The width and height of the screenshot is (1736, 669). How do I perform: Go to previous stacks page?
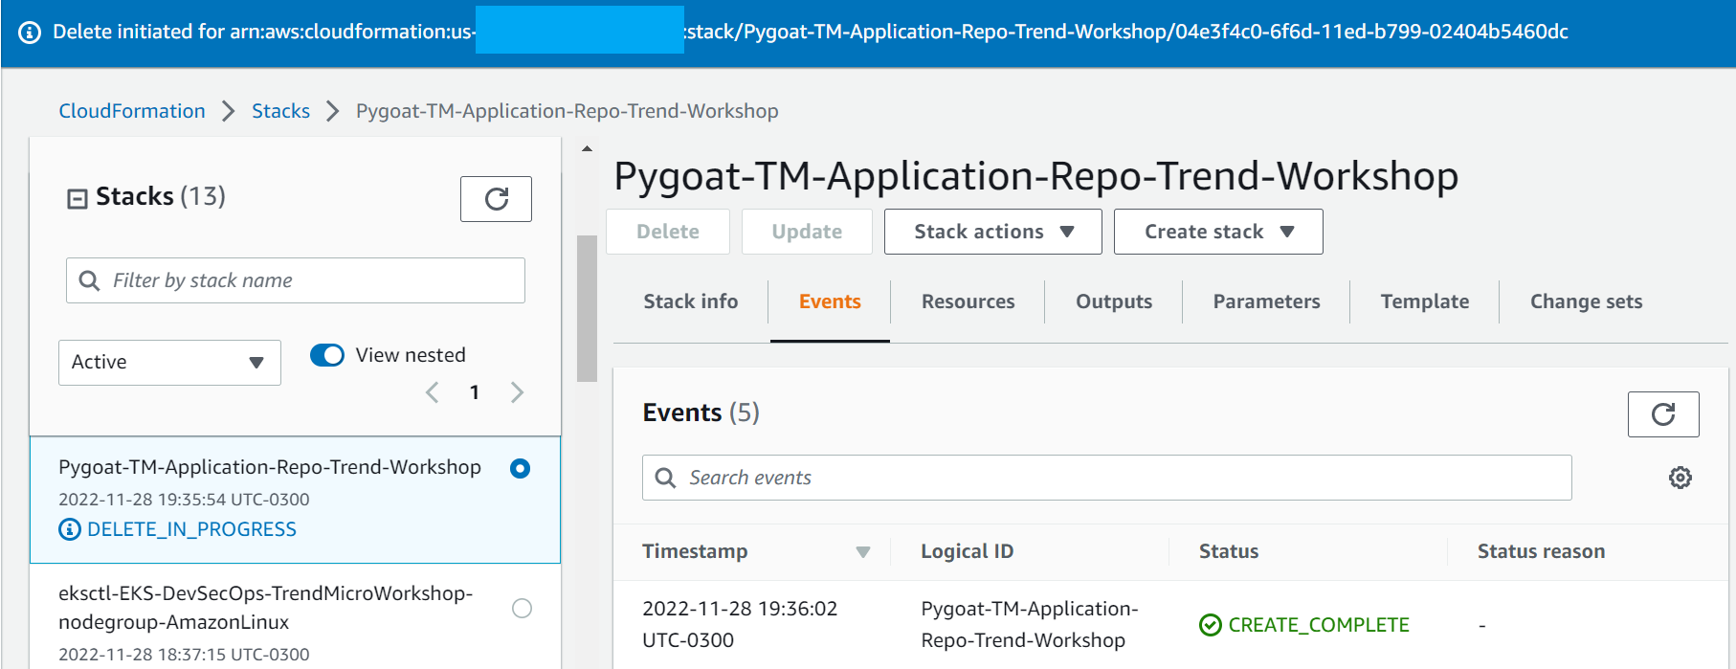(x=433, y=392)
